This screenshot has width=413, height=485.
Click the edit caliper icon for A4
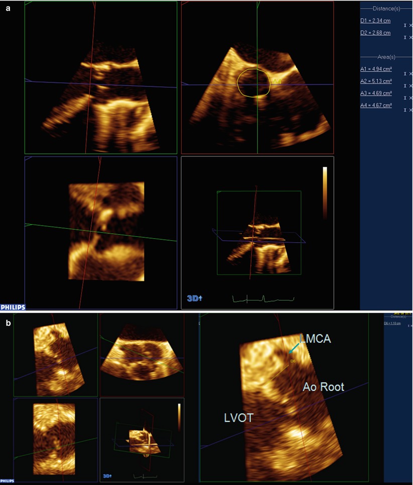click(404, 110)
